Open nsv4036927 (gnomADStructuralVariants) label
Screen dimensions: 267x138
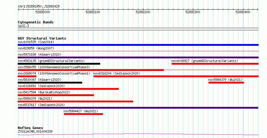[205, 61]
